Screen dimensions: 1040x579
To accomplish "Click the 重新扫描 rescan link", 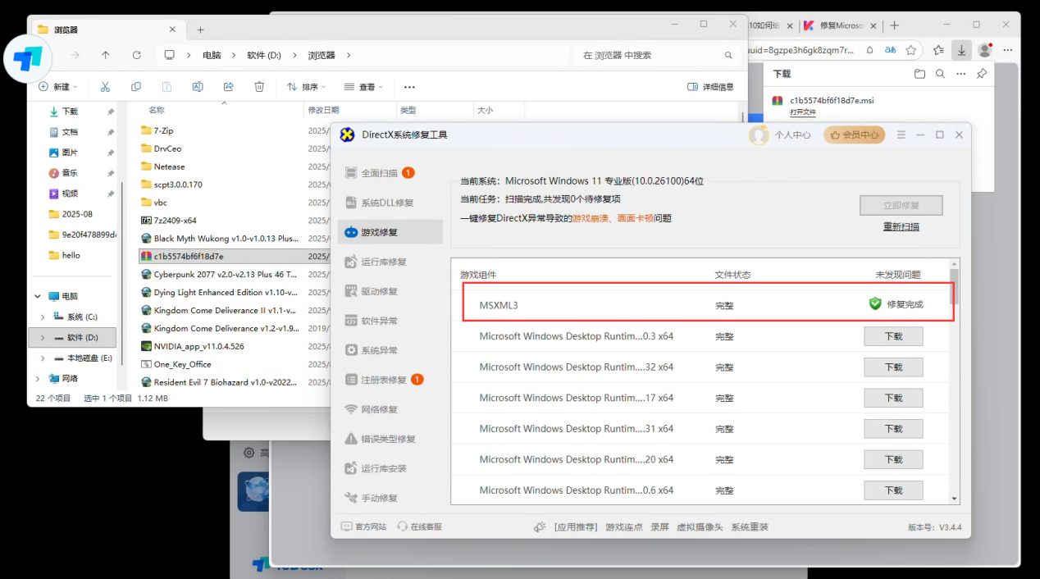I will coord(901,226).
